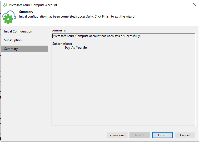Click the Summary: label above text box
199x142 pixels.
59,30
